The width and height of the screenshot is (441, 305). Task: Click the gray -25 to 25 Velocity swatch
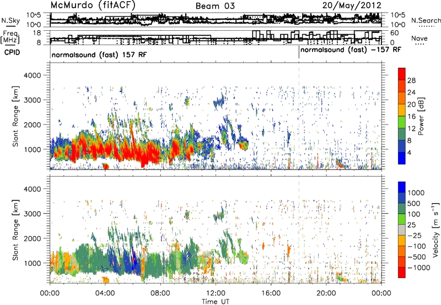pyautogui.click(x=402, y=230)
